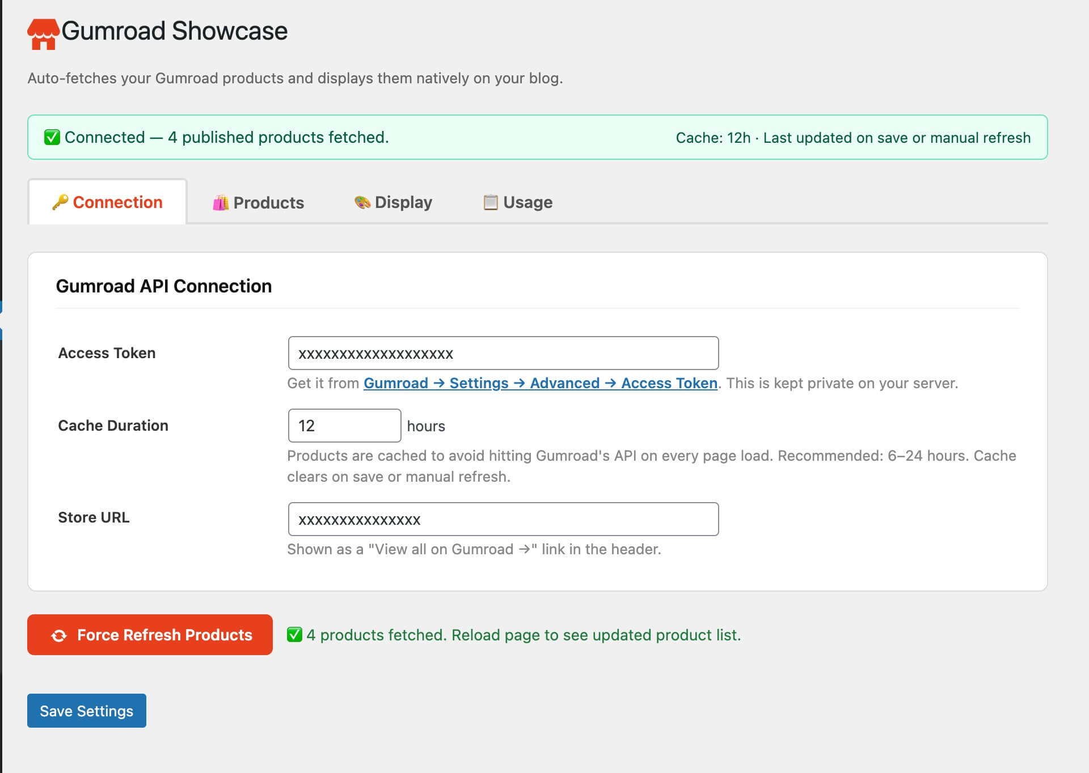The width and height of the screenshot is (1089, 773).
Task: Click the 'Auto-fetches your Gumroad products' subtitle
Action: point(295,78)
